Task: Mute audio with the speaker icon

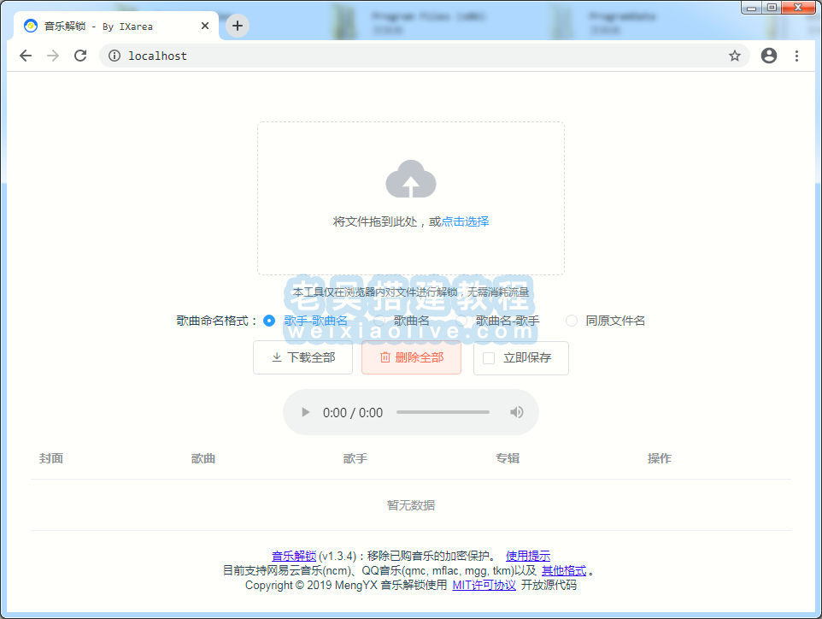Action: 516,412
